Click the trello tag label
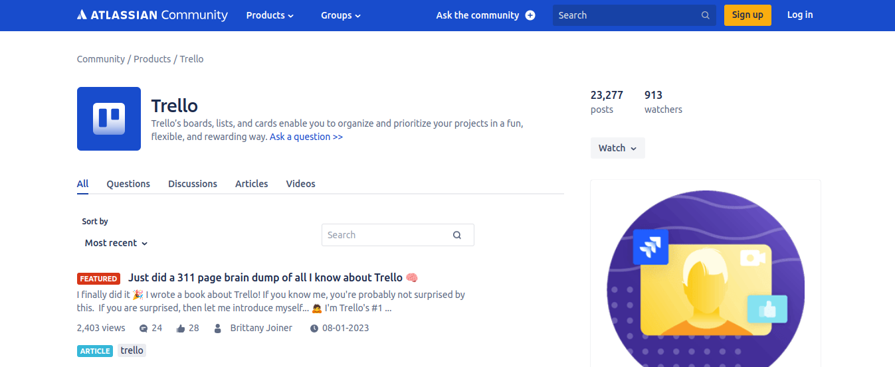Viewport: 895px width, 367px height. coord(132,350)
